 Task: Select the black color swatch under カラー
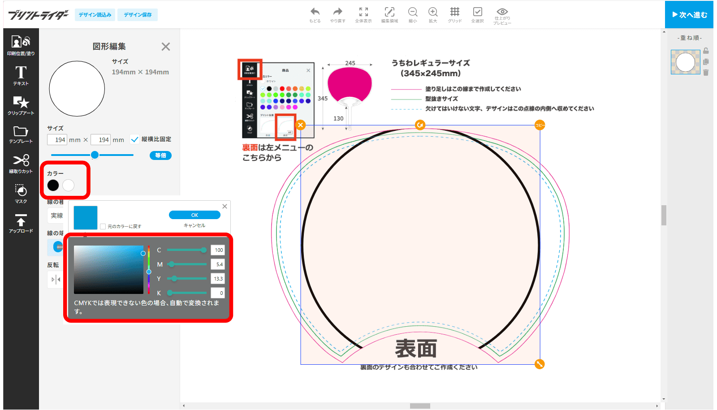(x=53, y=185)
